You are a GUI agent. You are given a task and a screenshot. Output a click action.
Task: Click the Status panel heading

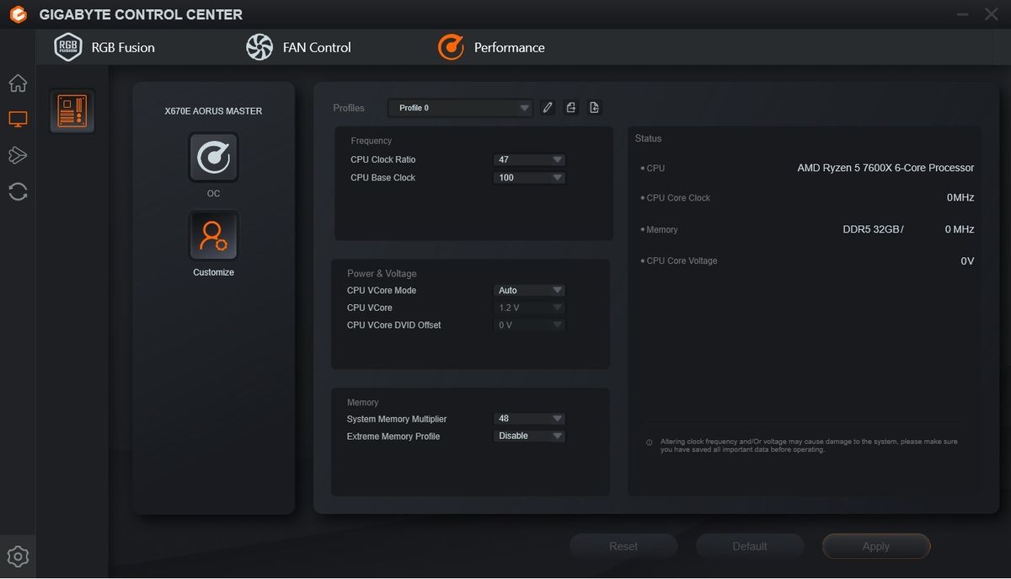pos(649,138)
